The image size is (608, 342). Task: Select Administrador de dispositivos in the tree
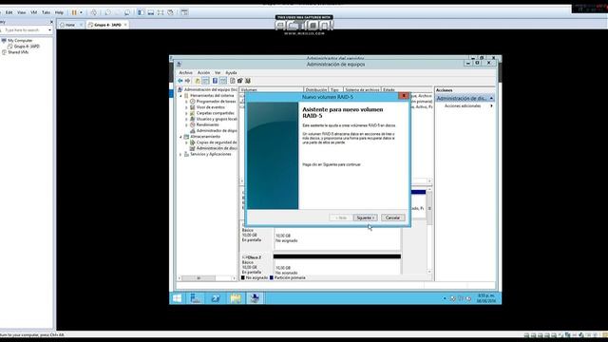[x=217, y=131]
